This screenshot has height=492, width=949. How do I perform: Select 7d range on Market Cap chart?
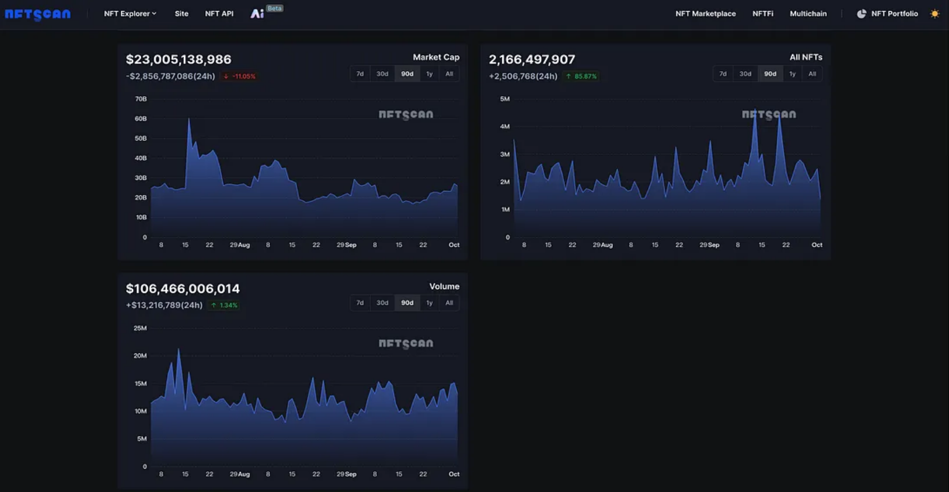[x=360, y=74]
